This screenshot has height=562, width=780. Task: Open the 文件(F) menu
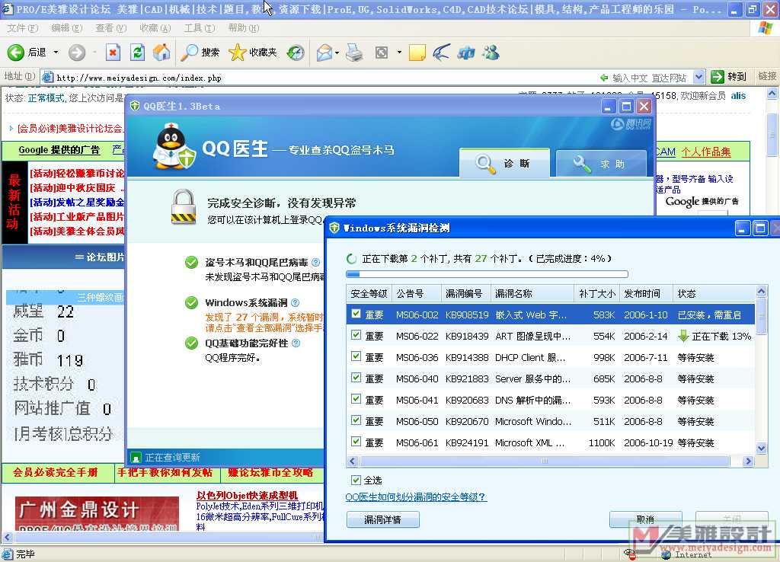pyautogui.click(x=22, y=28)
